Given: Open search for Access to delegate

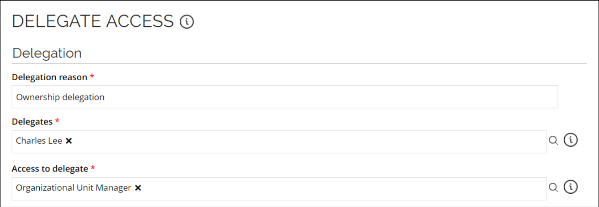Looking at the screenshot, I should coord(553,187).
